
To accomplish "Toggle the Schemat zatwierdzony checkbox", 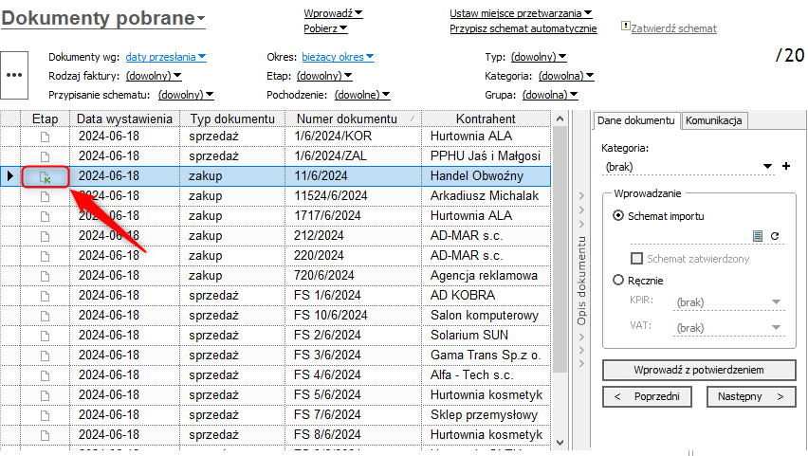I will pyautogui.click(x=638, y=258).
